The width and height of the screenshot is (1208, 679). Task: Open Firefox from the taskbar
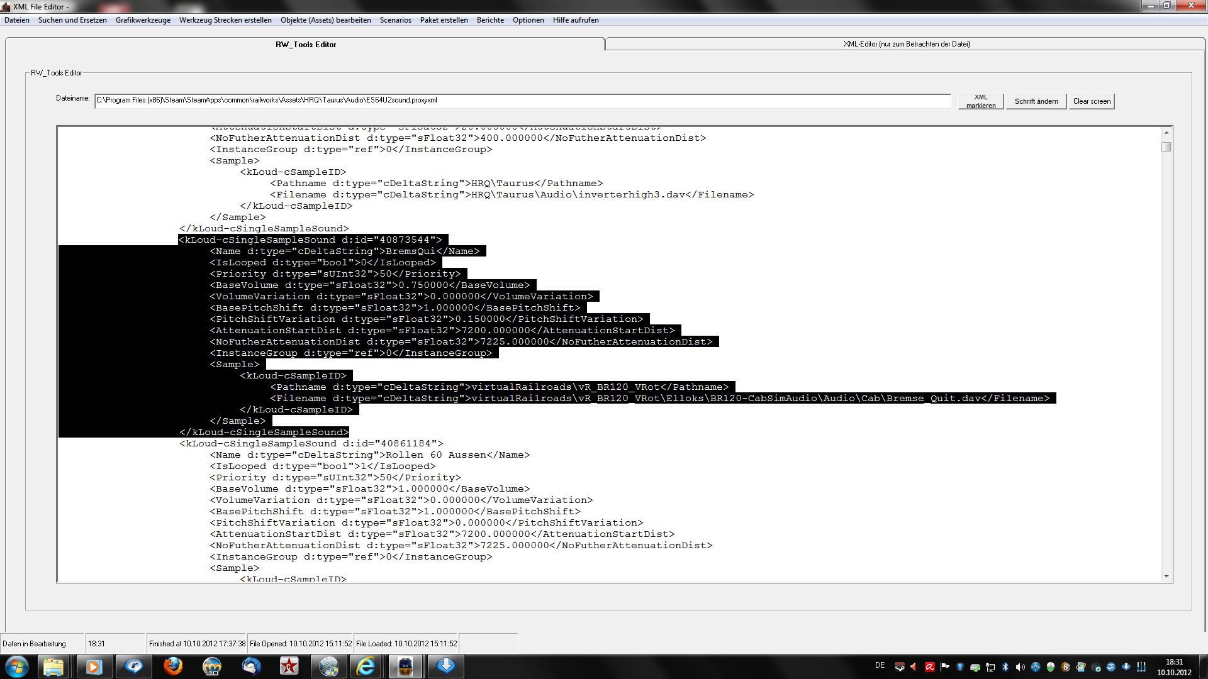(173, 666)
